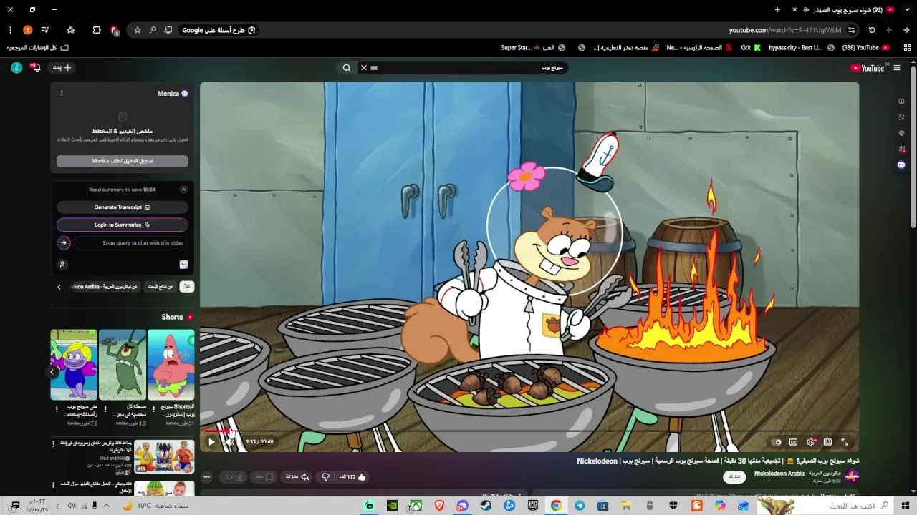The width and height of the screenshot is (917, 515).
Task: Switch player to theater mode
Action: 827,442
